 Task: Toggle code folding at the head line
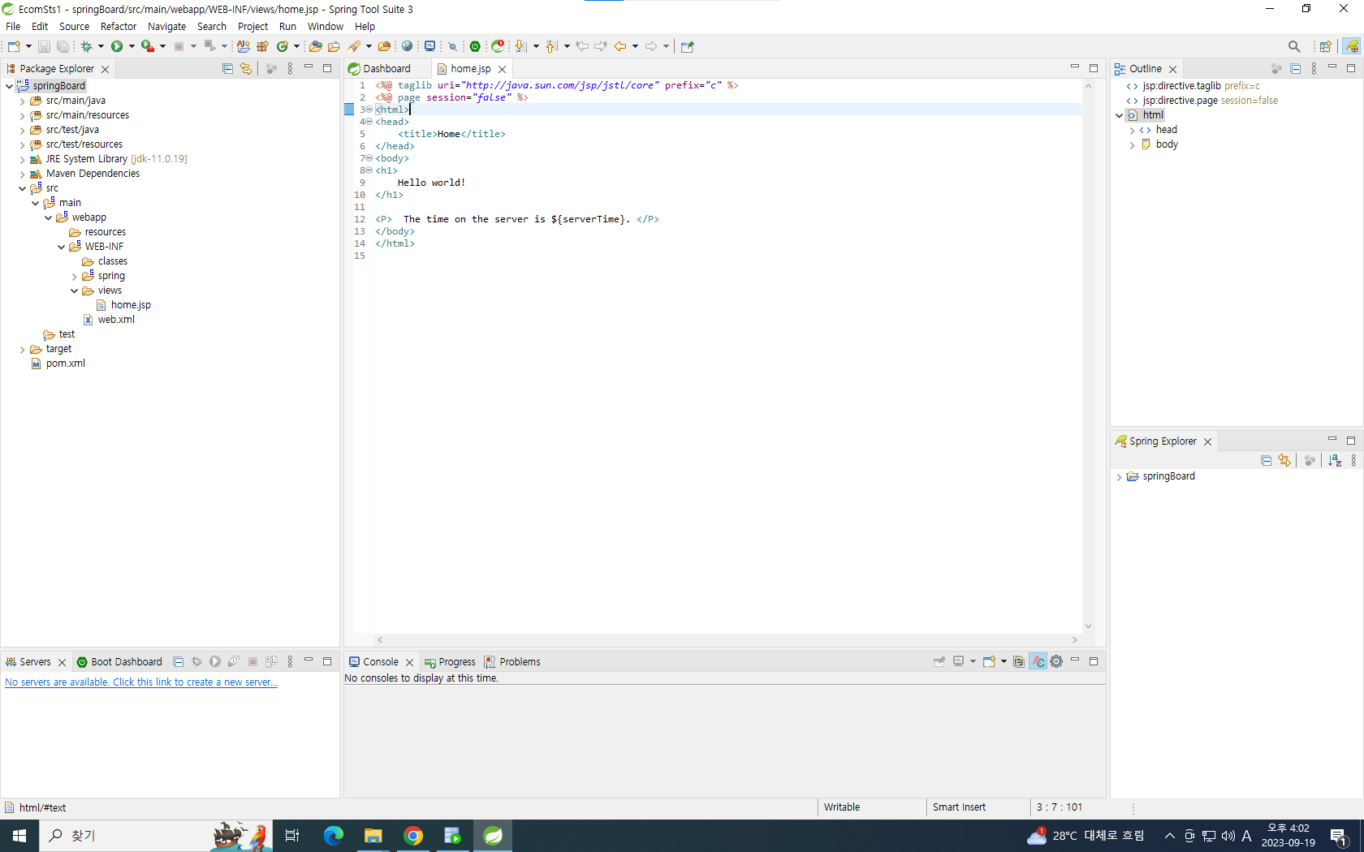coord(369,122)
